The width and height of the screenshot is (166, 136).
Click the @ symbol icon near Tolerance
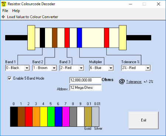[x=122, y=81]
